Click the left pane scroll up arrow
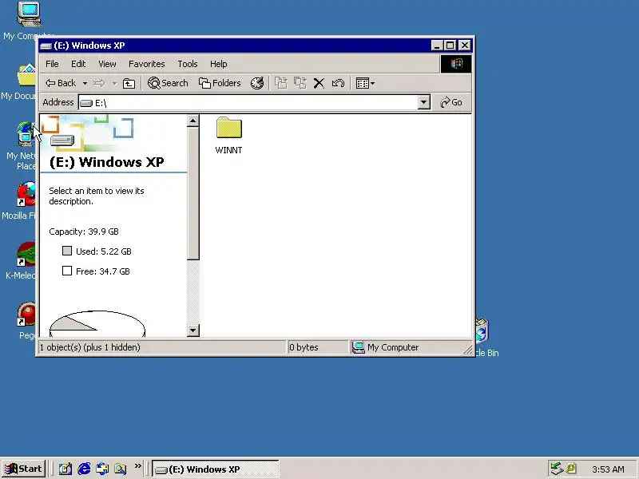This screenshot has width=639, height=479. [193, 121]
